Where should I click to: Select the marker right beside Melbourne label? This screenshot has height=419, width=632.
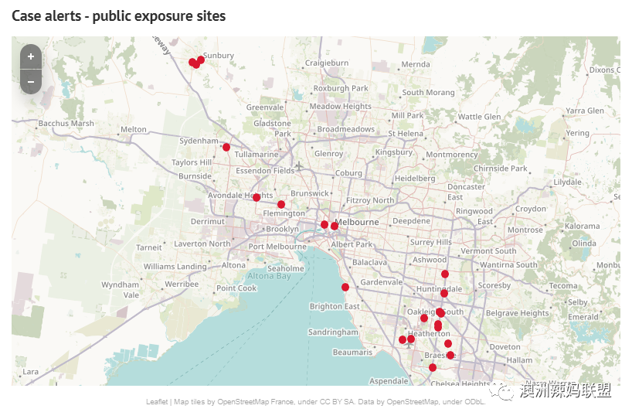(335, 226)
